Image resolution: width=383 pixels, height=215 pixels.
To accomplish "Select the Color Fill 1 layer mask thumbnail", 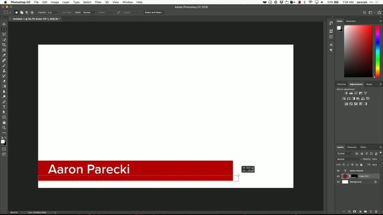I will (x=354, y=176).
